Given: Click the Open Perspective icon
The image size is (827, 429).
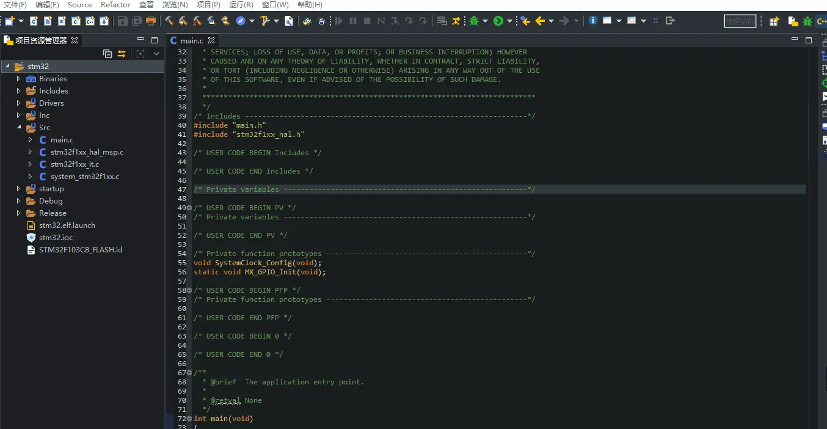Looking at the screenshot, I should pyautogui.click(x=774, y=21).
